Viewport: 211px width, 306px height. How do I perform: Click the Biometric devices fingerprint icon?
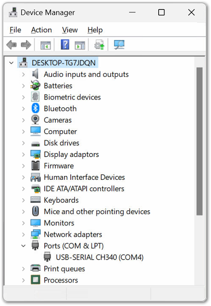(x=35, y=97)
